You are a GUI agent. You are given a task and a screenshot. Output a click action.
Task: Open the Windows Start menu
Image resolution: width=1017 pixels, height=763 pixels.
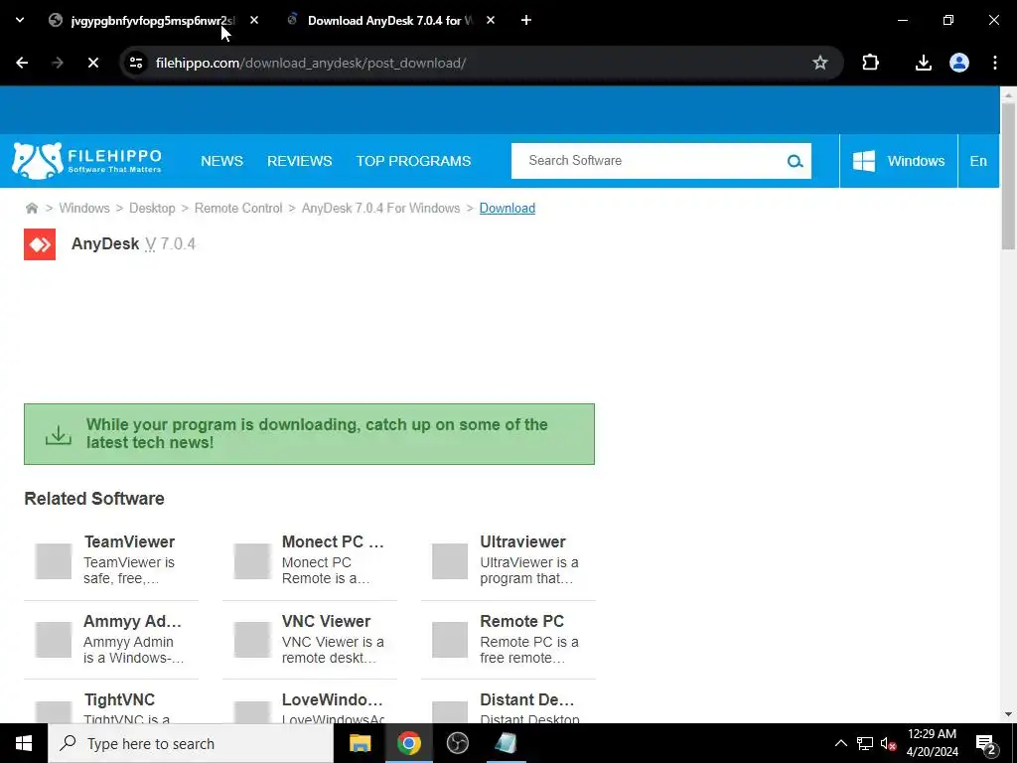click(x=24, y=743)
